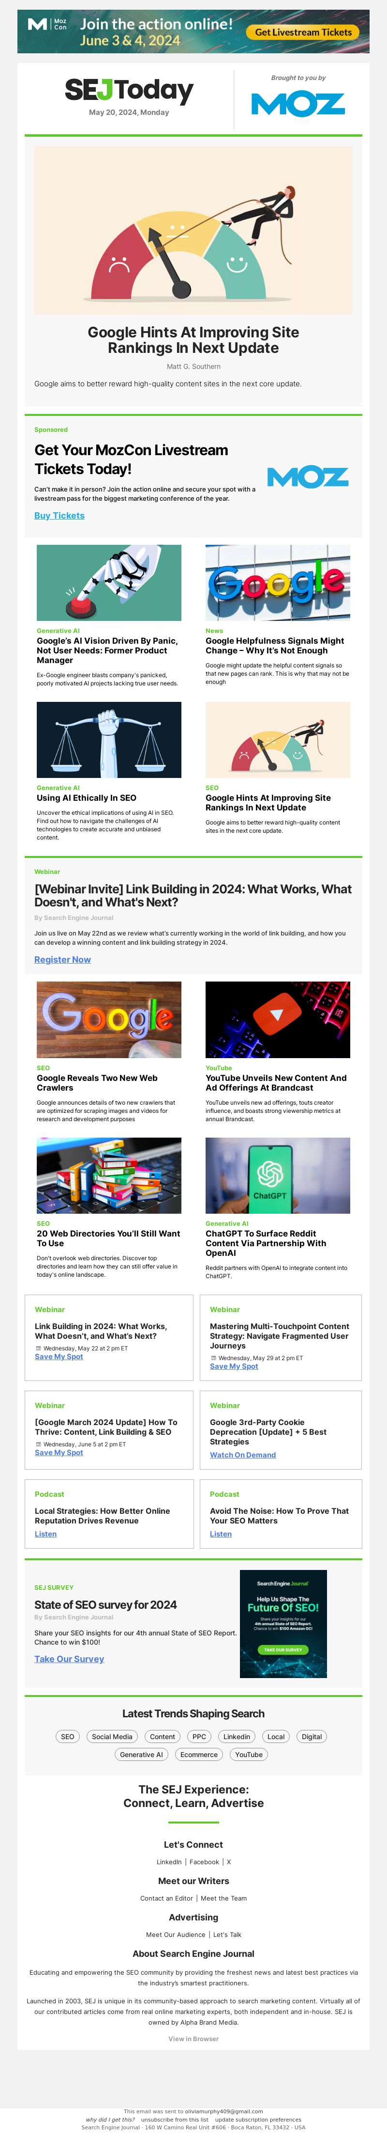The image size is (387, 2140).
Task: Open the robot hand red button thumbnail
Action: point(108,582)
